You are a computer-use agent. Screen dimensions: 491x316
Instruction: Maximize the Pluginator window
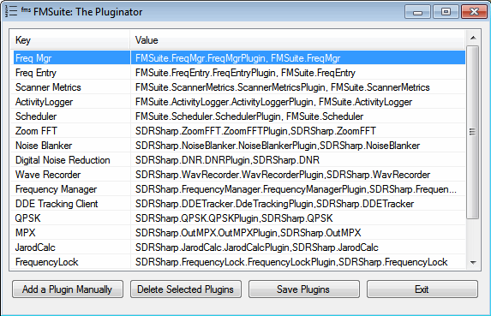pos(446,12)
